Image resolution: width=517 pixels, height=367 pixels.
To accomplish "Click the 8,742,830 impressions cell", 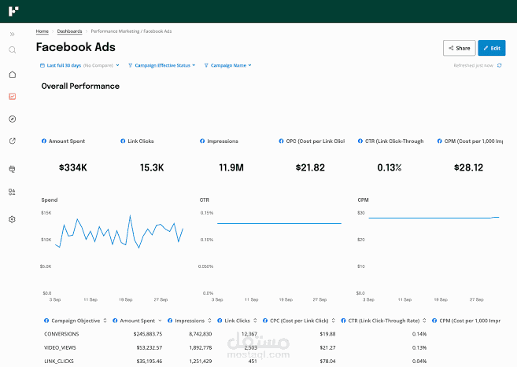I will (201, 334).
